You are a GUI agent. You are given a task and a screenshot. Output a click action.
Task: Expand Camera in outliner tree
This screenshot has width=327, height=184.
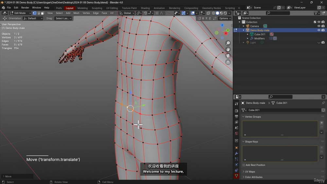(x=243, y=26)
